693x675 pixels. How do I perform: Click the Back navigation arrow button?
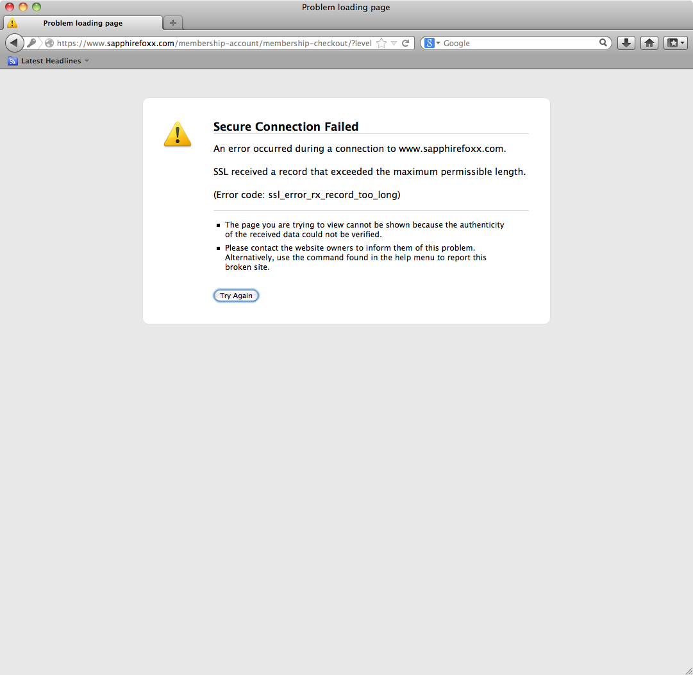[14, 43]
